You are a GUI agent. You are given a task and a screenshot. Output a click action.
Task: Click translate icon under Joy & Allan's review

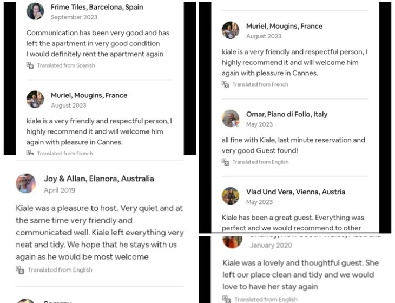point(20,269)
